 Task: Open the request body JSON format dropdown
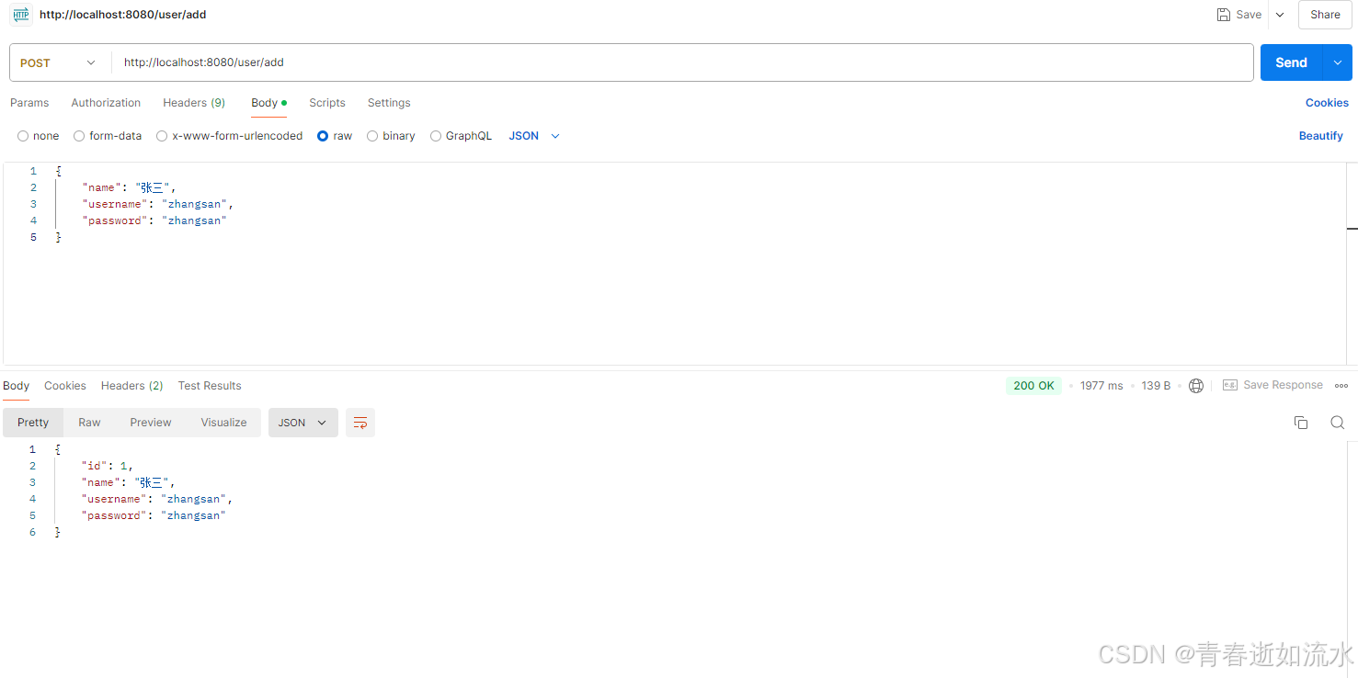coord(534,136)
